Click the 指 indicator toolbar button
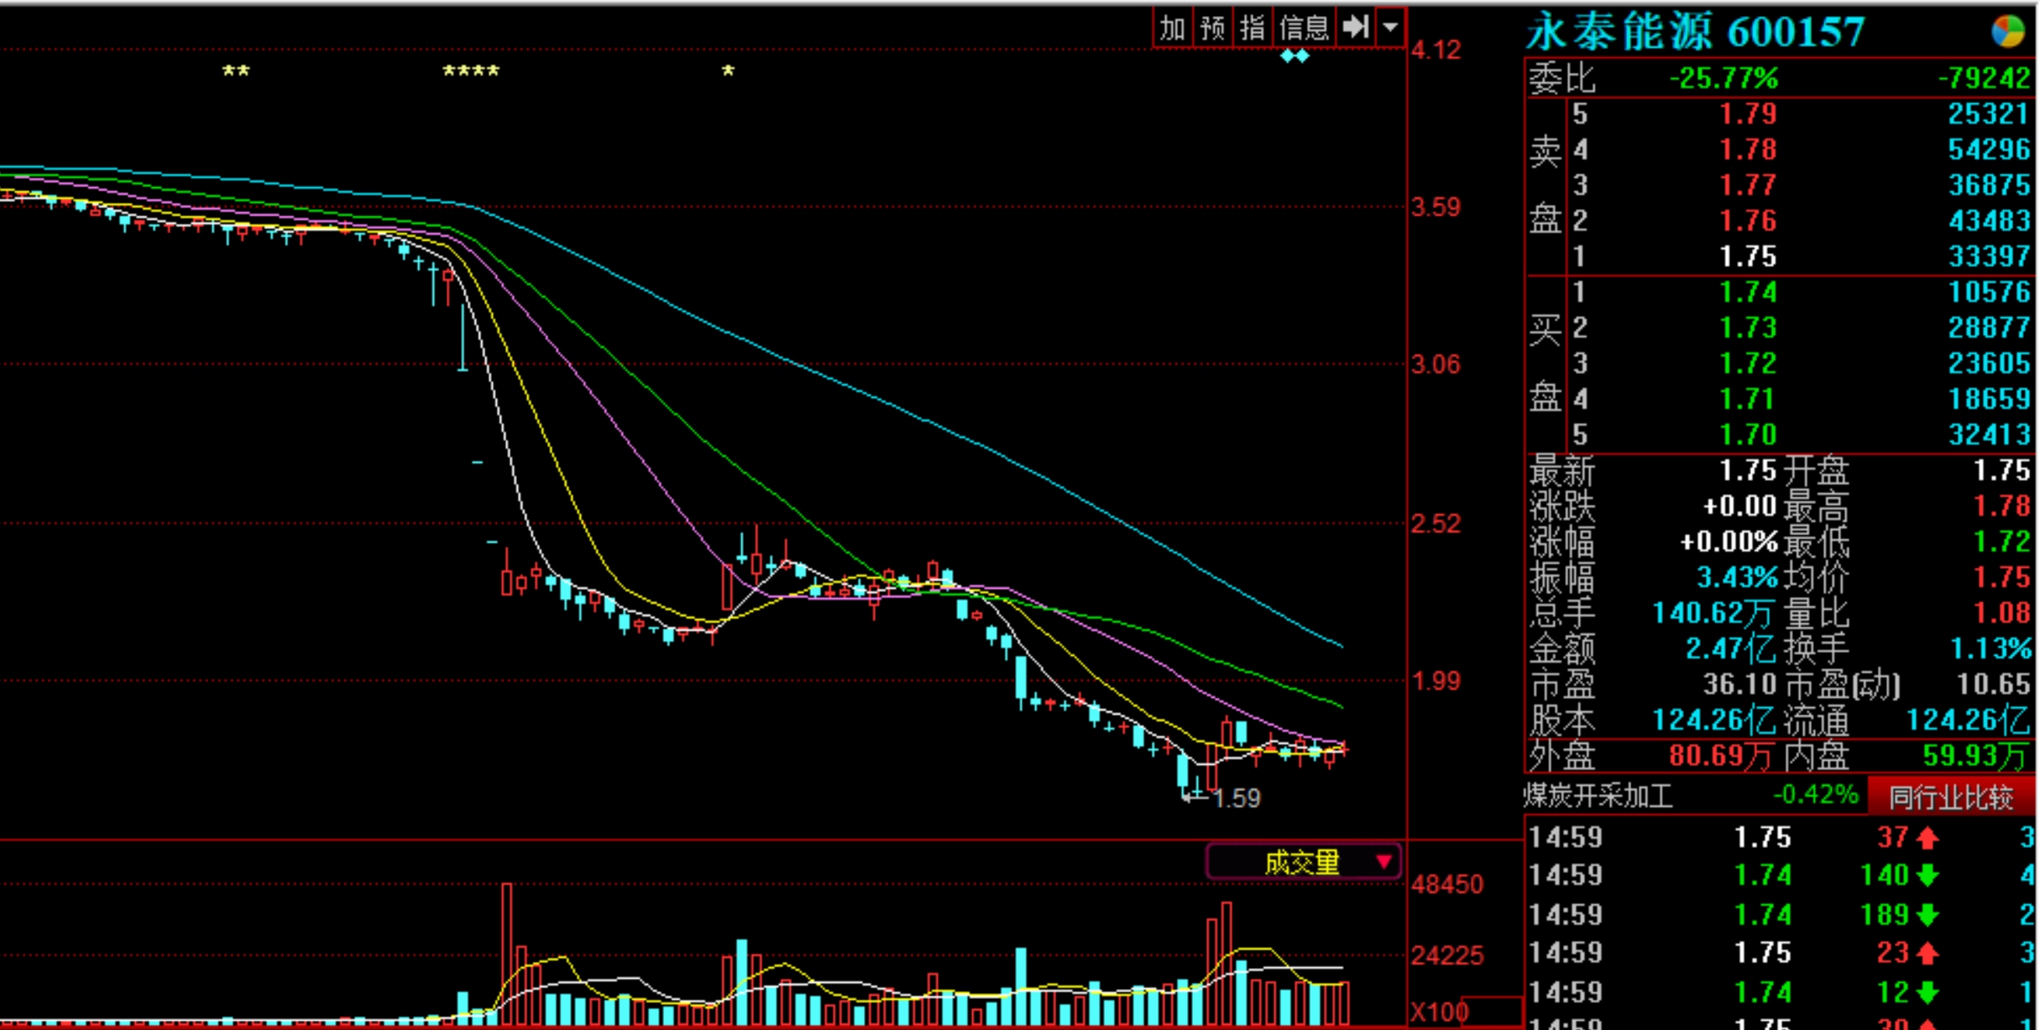This screenshot has width=2040, height=1030. coord(1252,29)
